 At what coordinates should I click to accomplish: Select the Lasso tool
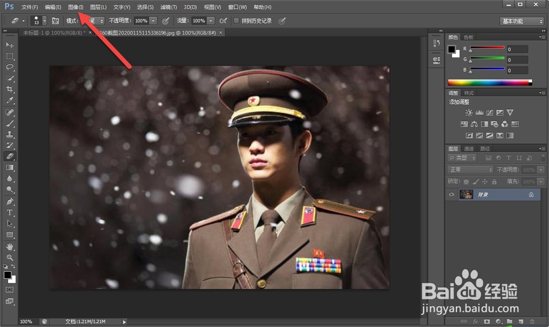(9, 67)
